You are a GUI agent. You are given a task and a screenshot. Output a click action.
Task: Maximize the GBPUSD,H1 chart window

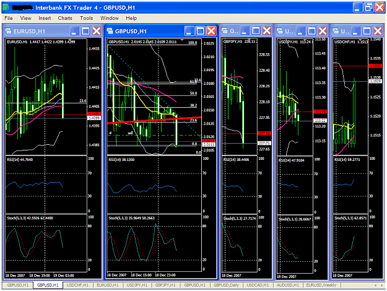coord(201,31)
